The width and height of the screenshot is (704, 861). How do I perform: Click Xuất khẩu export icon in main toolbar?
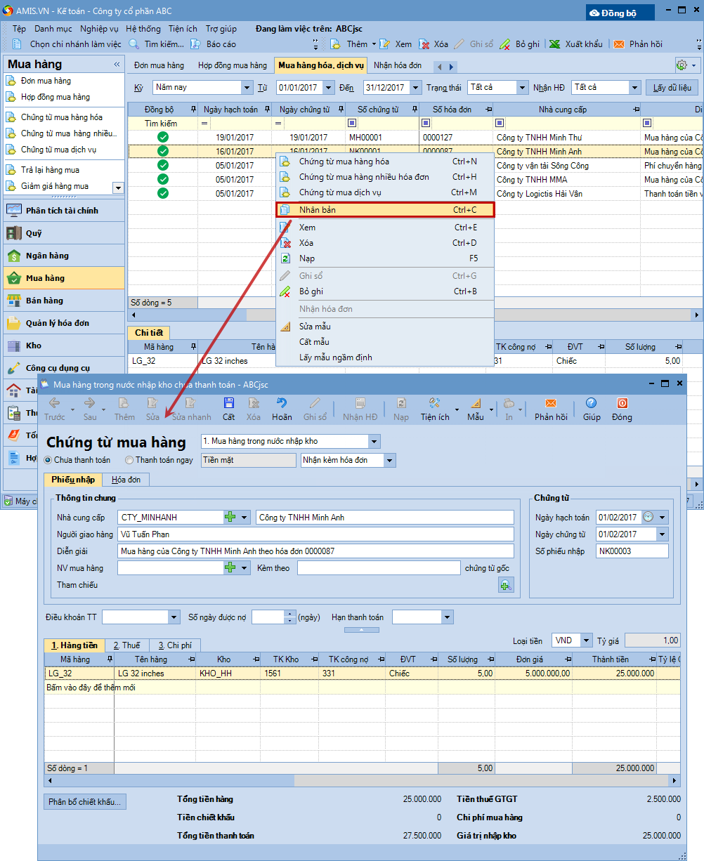click(x=555, y=44)
